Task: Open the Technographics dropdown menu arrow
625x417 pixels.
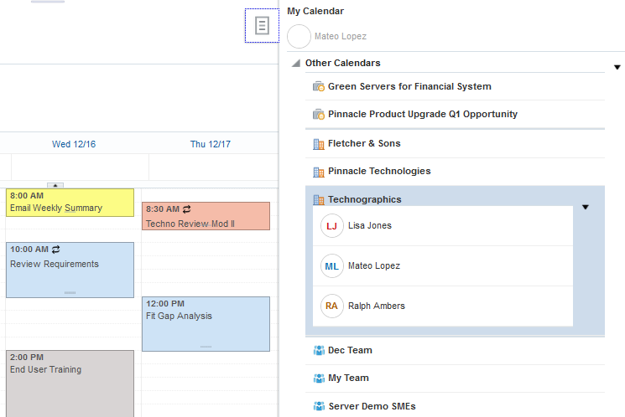Action: pyautogui.click(x=586, y=207)
